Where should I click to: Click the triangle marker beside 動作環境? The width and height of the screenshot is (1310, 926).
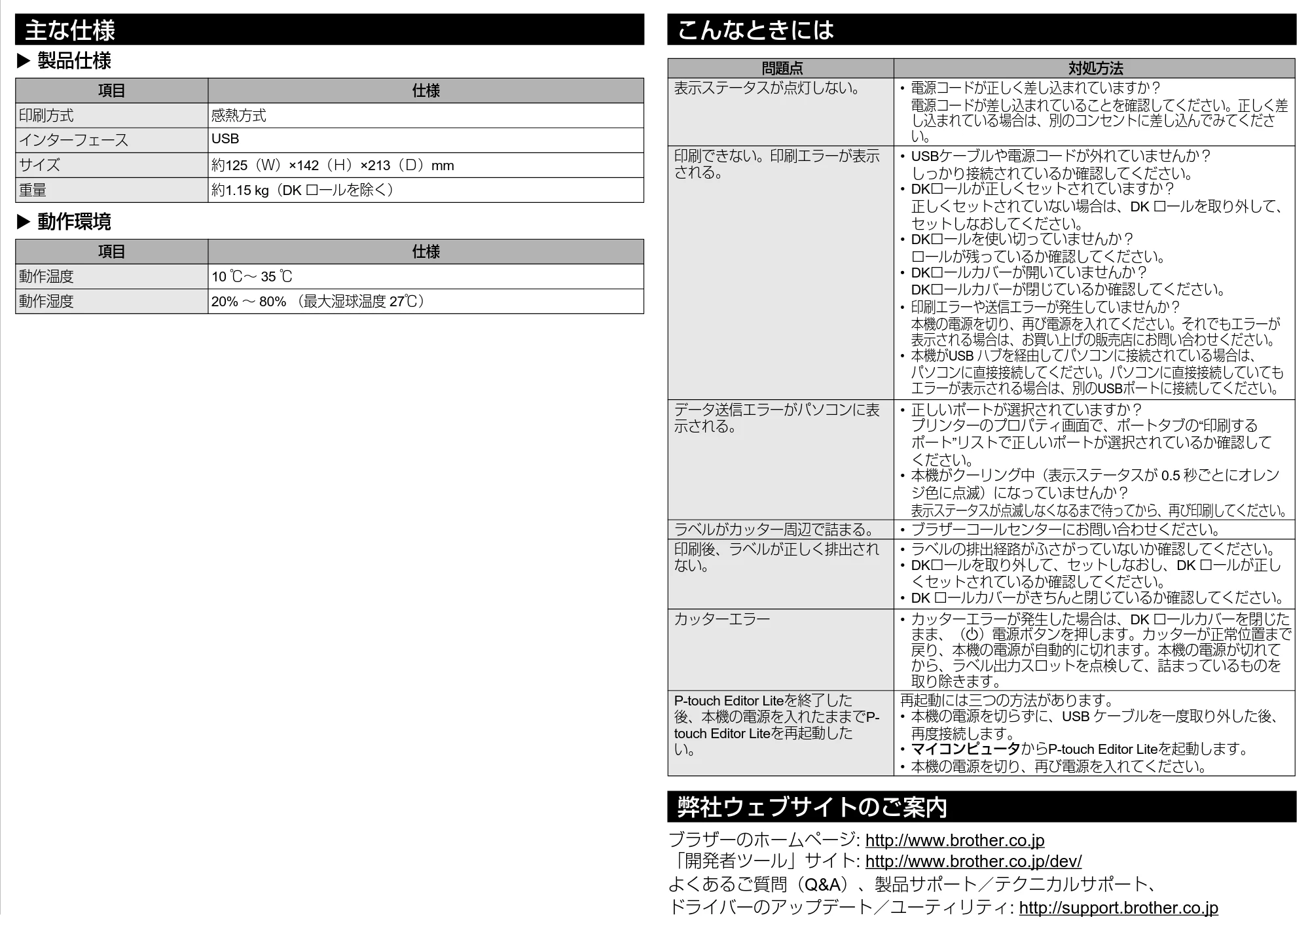tap(24, 223)
